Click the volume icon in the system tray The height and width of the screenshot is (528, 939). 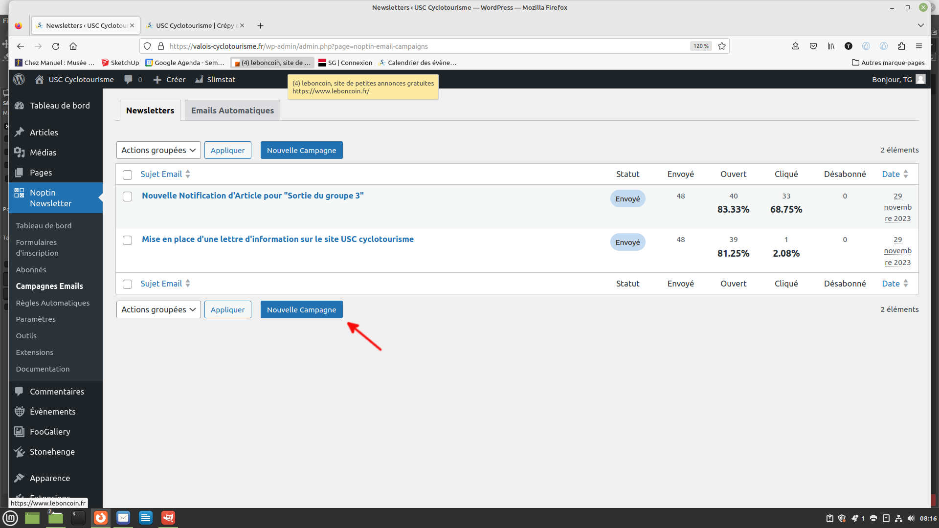pos(911,518)
